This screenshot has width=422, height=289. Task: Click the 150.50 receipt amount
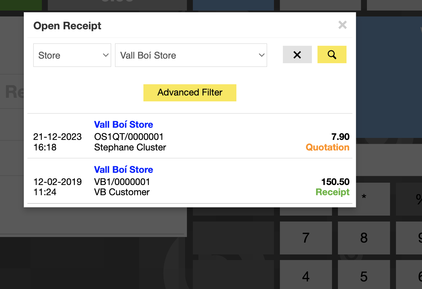(x=335, y=182)
